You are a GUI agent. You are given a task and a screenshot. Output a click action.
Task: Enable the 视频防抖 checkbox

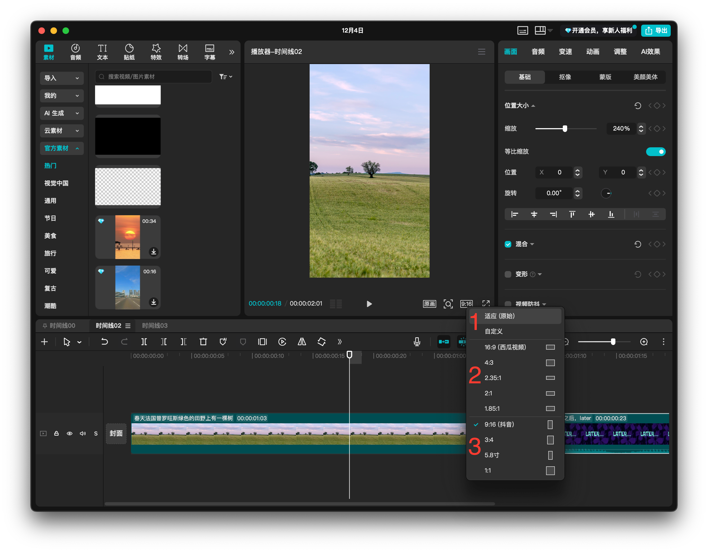508,304
